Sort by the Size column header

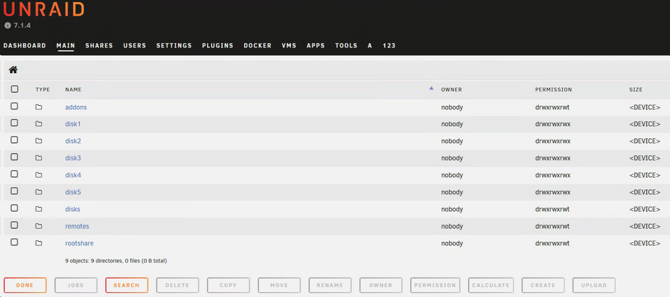coord(636,90)
